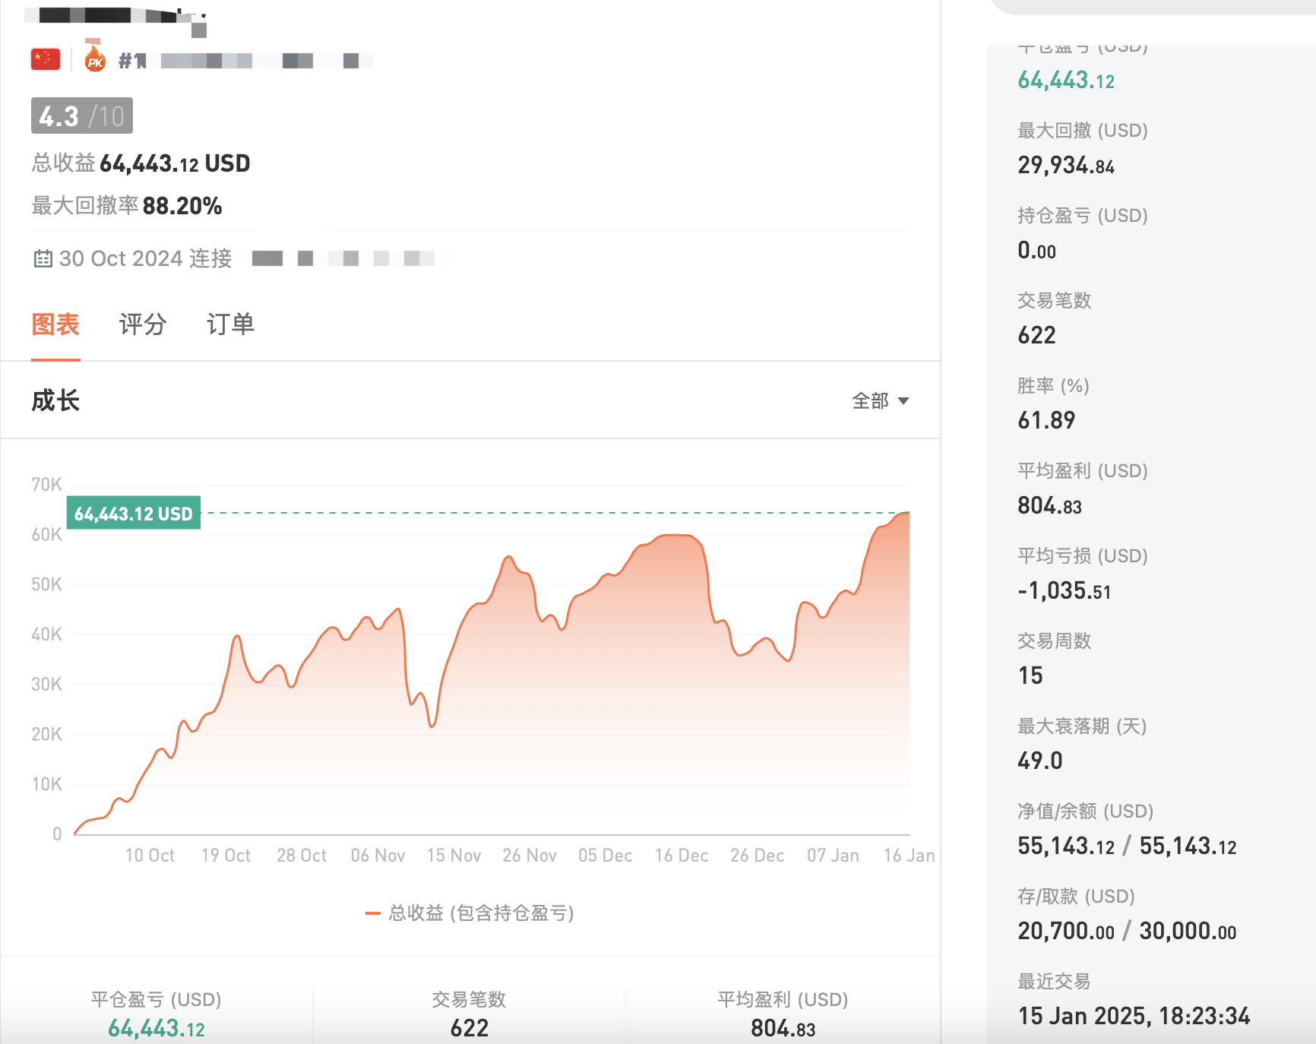Click the calendar icon next to 30 Oct 2024

pyautogui.click(x=43, y=258)
